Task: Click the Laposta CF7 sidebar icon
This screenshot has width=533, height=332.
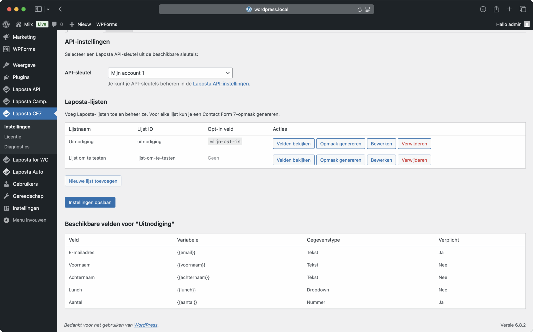Action: pos(7,114)
